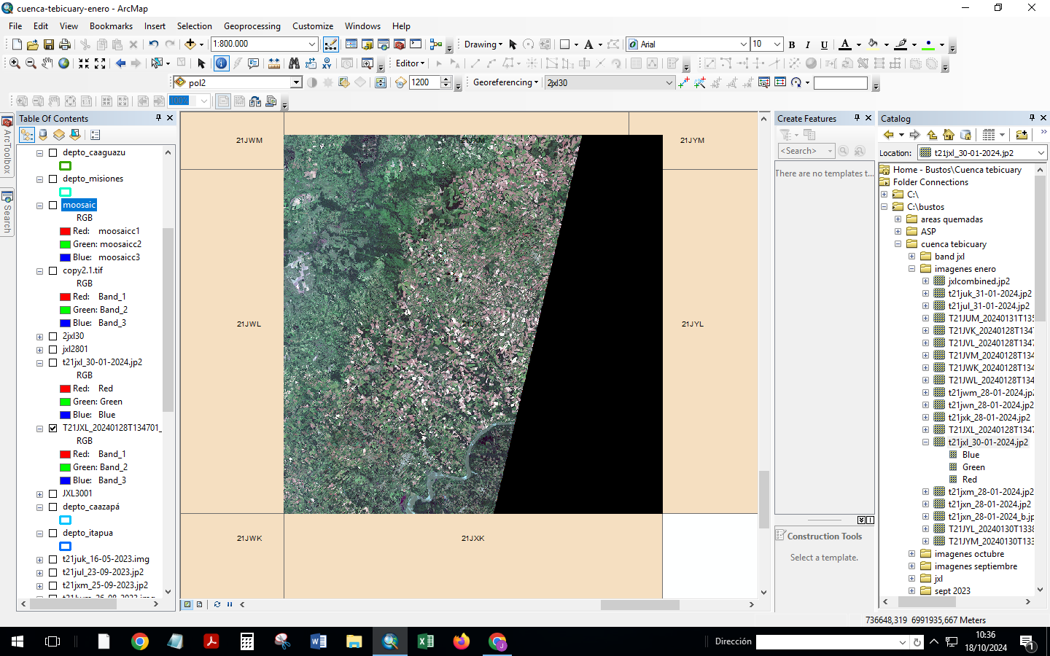Screen dimensions: 1050x656
Task: Open the font size dropdown
Action: coord(777,44)
